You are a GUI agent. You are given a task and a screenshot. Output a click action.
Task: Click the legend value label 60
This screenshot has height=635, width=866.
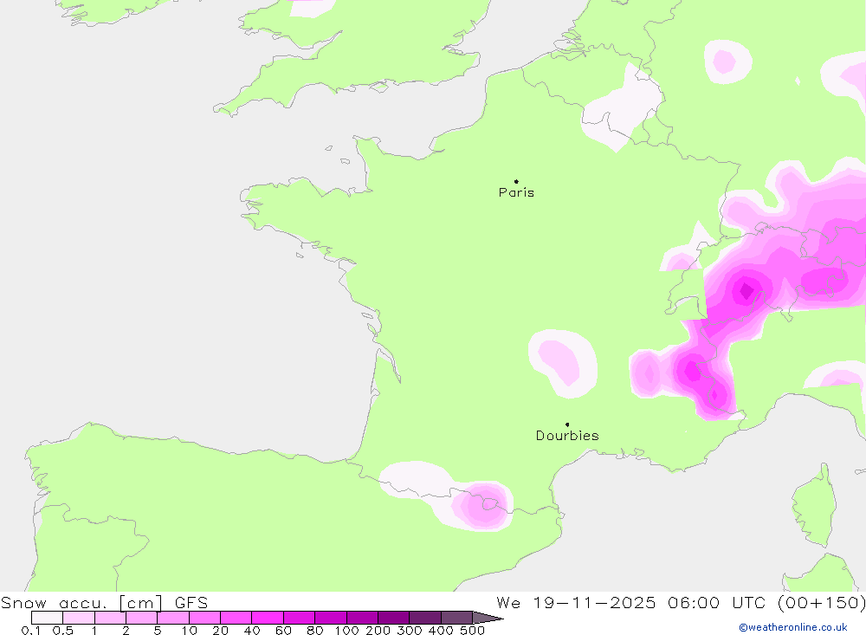(x=283, y=630)
